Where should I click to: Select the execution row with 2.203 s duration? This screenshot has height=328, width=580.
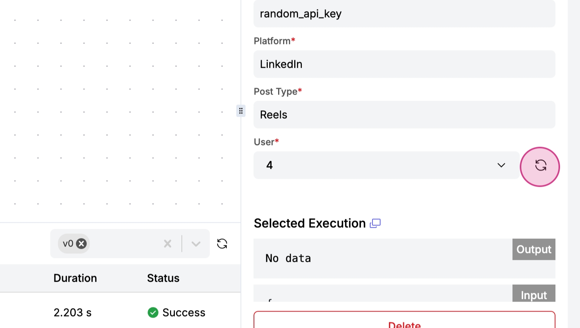73,313
